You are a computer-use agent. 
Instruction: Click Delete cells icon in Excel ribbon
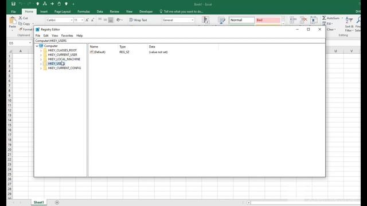303,20
